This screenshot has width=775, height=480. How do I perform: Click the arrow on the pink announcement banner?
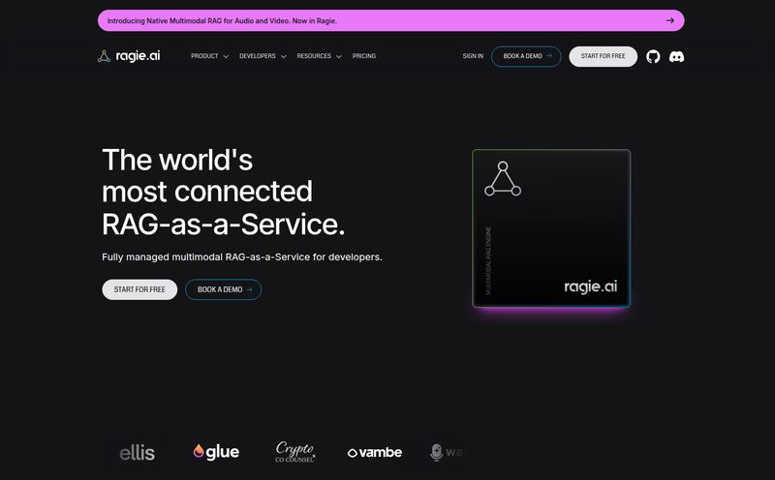pyautogui.click(x=669, y=20)
